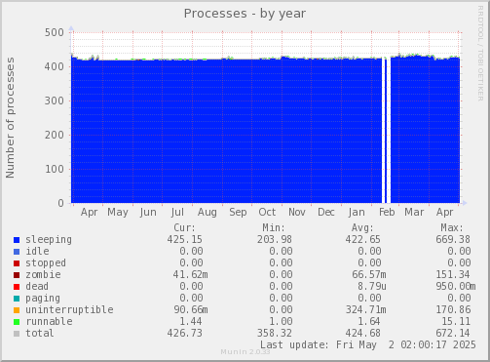
Task: Click sleeping average value 422.65
Action: click(x=362, y=239)
